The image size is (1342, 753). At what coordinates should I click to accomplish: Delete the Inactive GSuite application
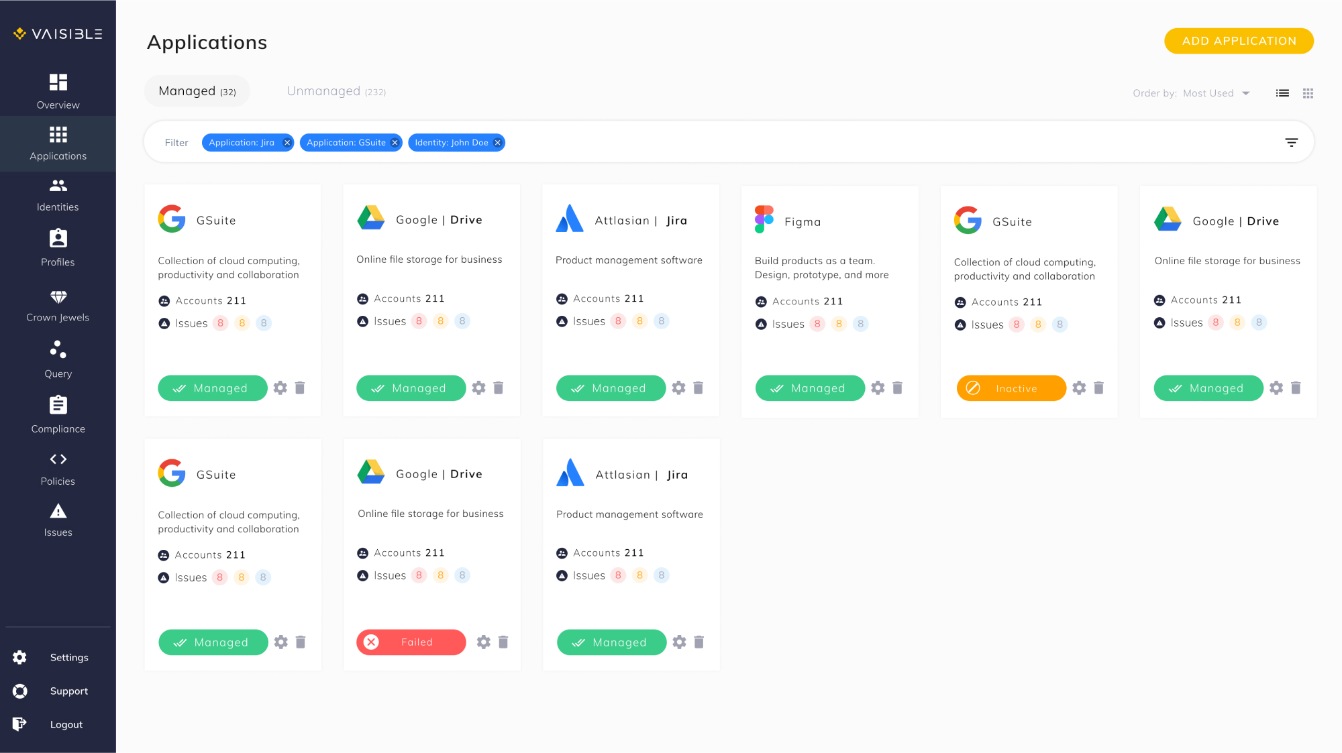tap(1098, 388)
